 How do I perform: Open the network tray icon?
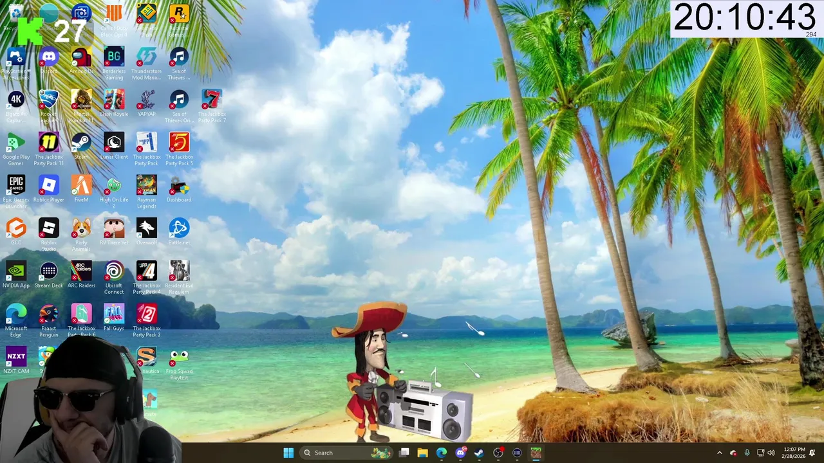click(x=760, y=453)
